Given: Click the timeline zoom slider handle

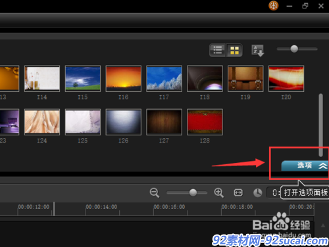Looking at the screenshot, I should [x=193, y=192].
